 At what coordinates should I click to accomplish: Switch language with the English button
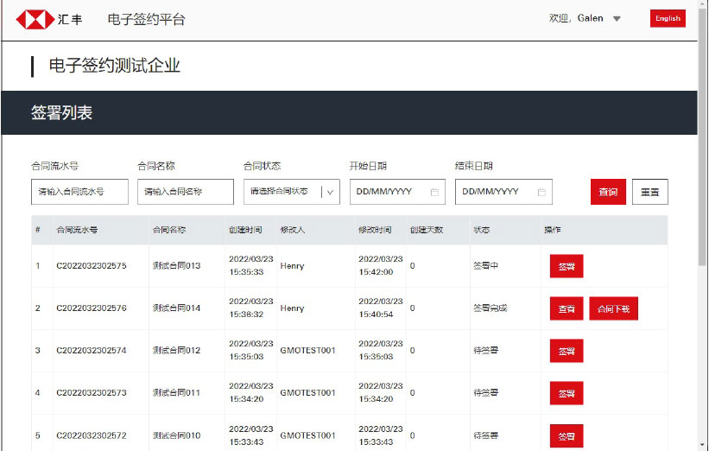click(x=668, y=18)
